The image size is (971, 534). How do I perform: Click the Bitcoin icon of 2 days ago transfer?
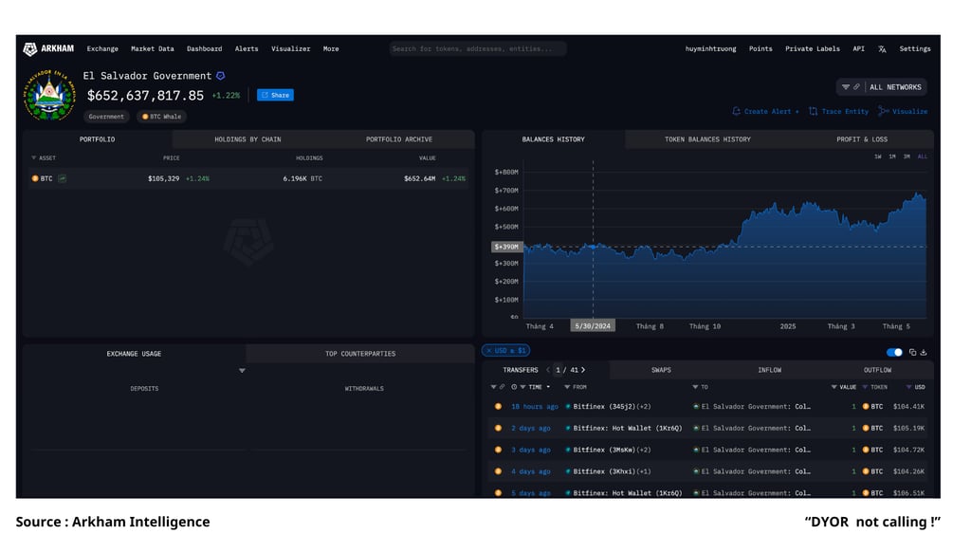coord(498,428)
